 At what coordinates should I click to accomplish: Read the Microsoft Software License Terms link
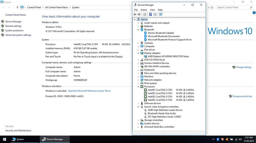tap(89, 91)
